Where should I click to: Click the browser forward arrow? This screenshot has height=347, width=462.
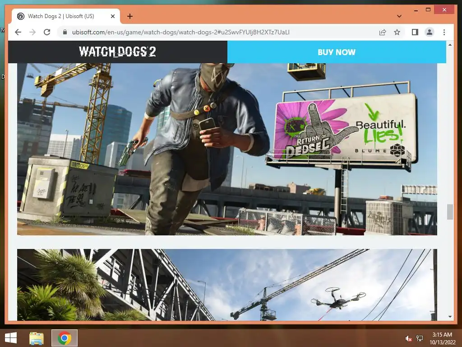[x=32, y=32]
